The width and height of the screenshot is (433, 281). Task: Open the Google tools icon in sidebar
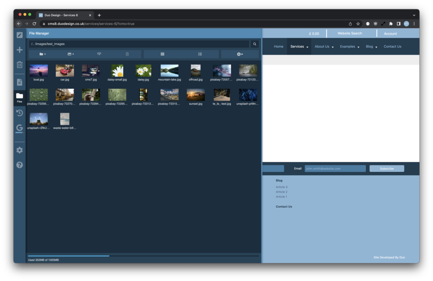click(19, 129)
